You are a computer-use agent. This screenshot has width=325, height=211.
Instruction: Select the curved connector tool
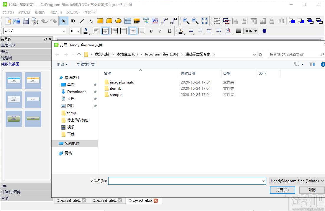click(164, 21)
